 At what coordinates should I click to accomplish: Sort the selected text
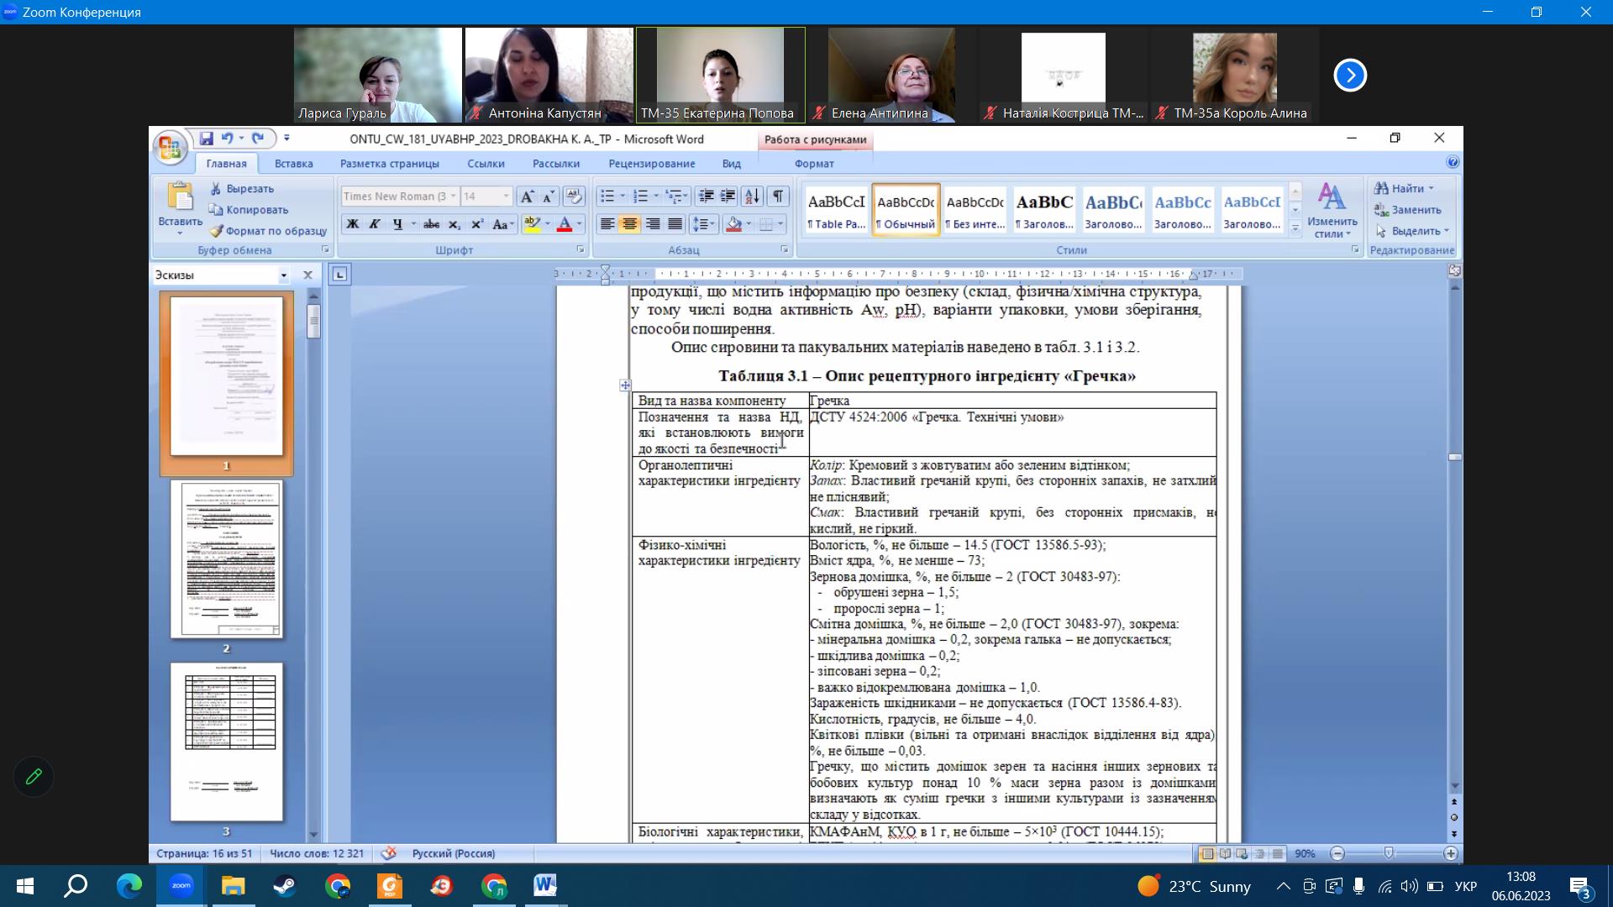(753, 197)
